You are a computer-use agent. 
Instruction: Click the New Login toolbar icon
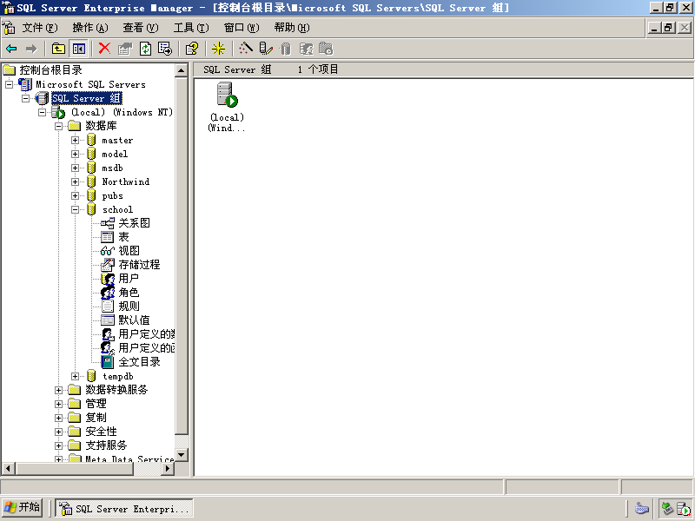tap(307, 49)
